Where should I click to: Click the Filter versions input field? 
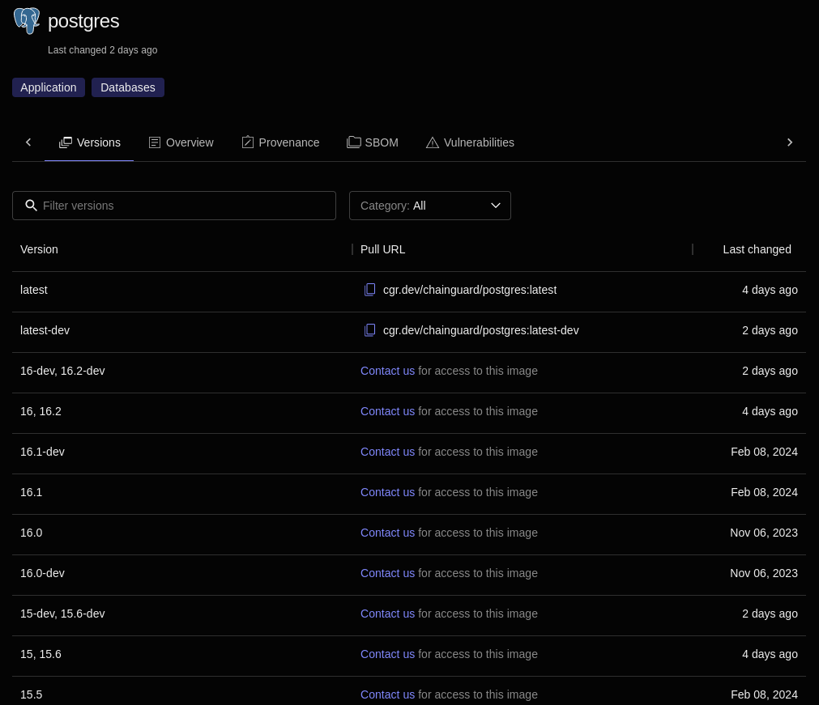tap(174, 205)
